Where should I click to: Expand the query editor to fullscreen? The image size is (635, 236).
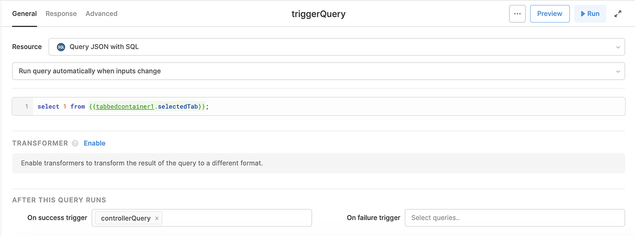click(618, 13)
